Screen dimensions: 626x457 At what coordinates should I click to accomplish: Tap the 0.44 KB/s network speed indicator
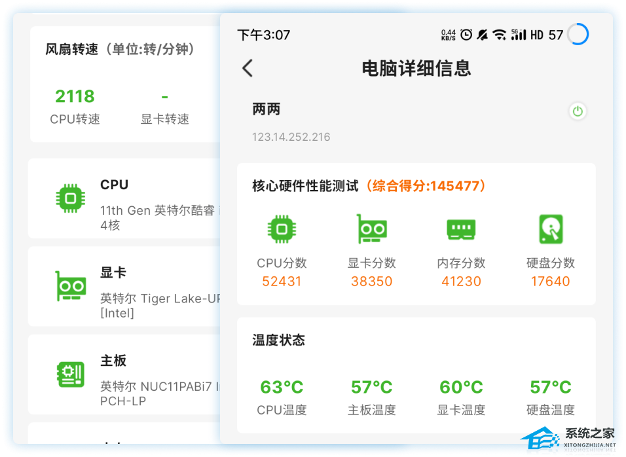pyautogui.click(x=449, y=35)
